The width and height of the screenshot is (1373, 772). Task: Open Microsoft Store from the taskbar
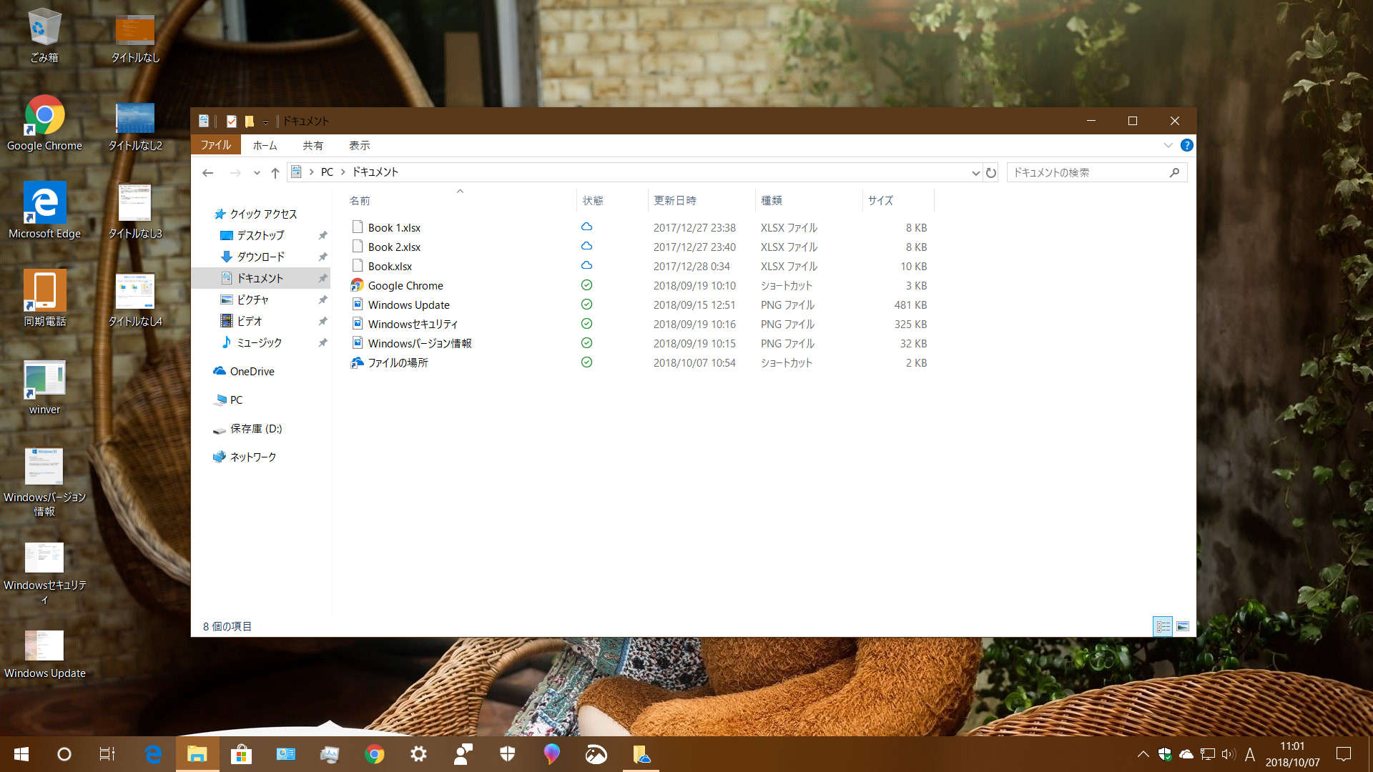tap(241, 754)
